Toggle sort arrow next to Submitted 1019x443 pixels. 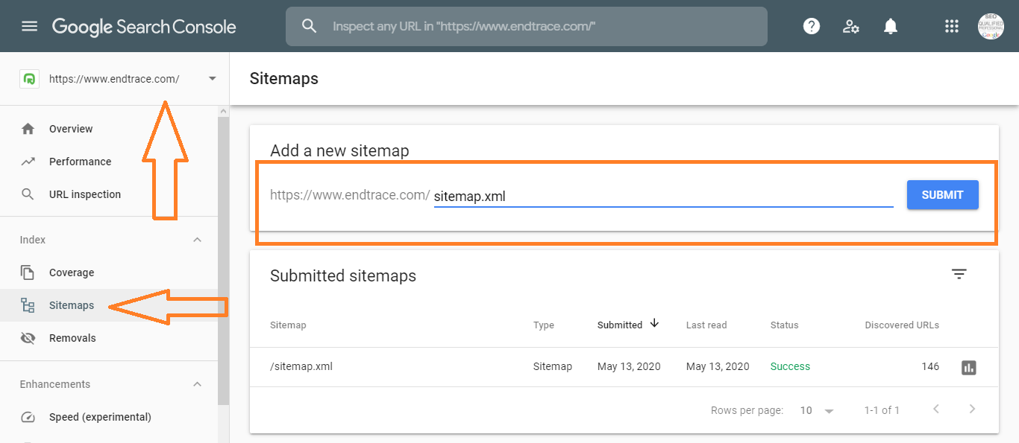tap(654, 323)
